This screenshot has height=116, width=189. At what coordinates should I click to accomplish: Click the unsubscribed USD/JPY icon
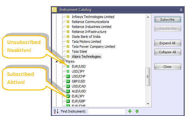68,71
